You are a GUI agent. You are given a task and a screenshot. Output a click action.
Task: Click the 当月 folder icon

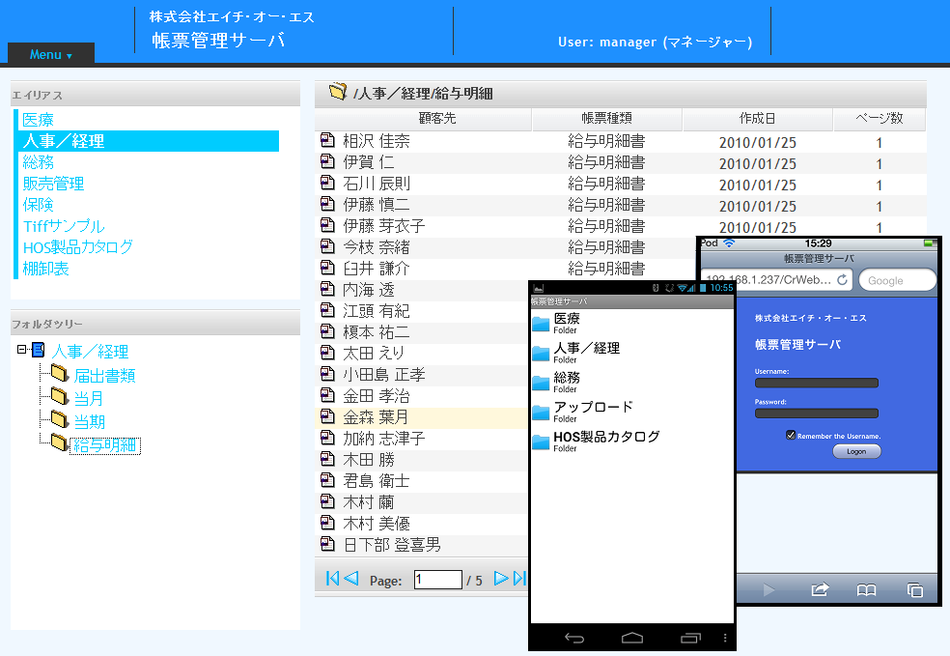pyautogui.click(x=60, y=396)
